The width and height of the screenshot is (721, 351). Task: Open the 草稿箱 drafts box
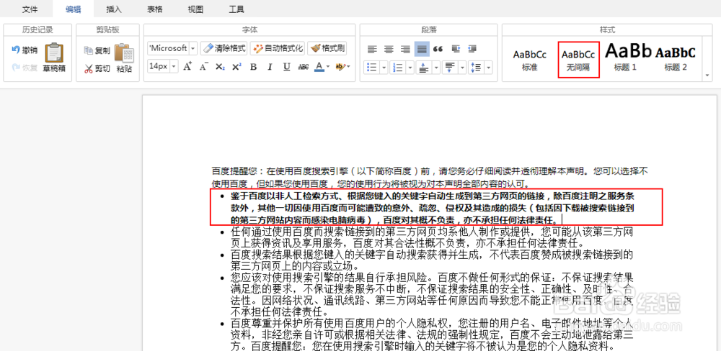click(54, 58)
